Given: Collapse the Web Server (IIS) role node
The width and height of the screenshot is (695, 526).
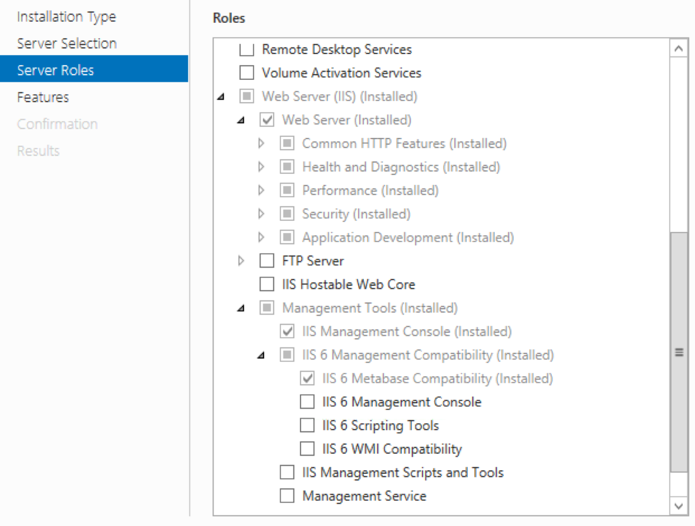Looking at the screenshot, I should tap(221, 97).
